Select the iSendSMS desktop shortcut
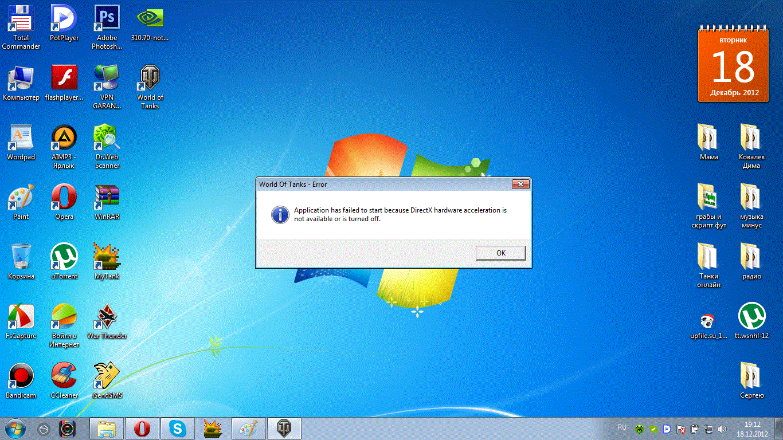 (107, 380)
